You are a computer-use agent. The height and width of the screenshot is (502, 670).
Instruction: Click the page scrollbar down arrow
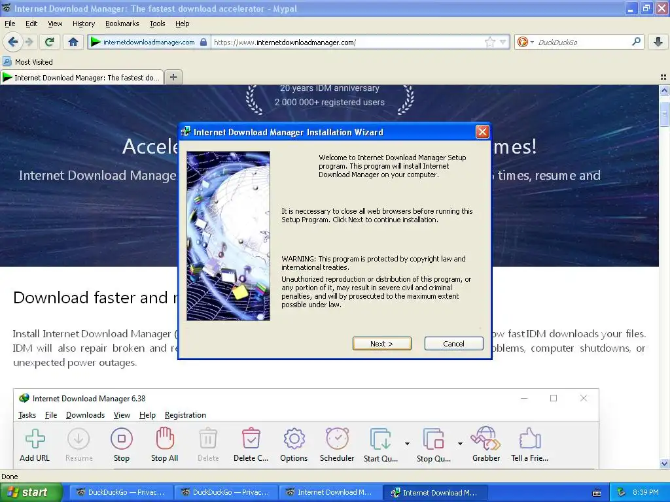664,463
